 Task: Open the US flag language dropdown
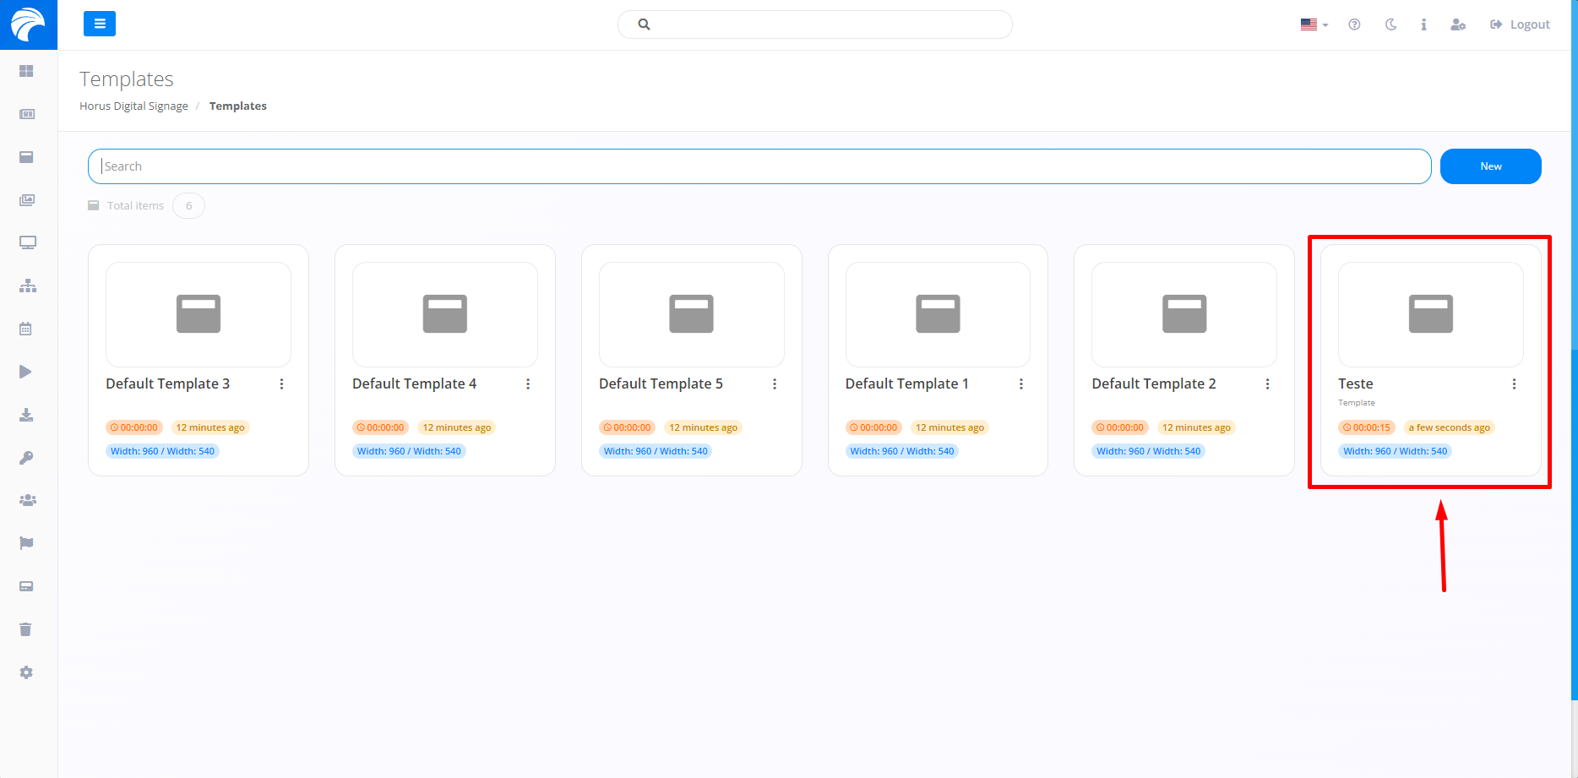[1314, 24]
